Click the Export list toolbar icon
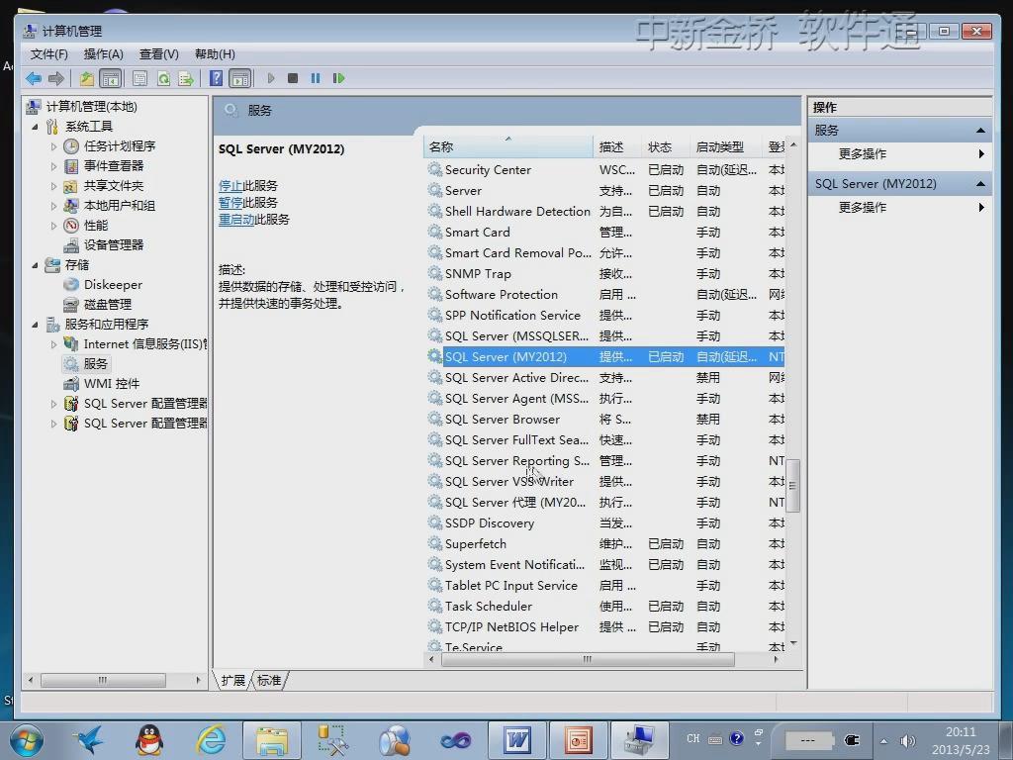The height and width of the screenshot is (760, 1013). (x=186, y=78)
